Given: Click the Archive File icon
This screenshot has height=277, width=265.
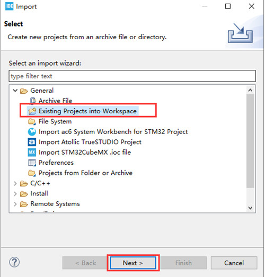Looking at the screenshot, I should [33, 101].
